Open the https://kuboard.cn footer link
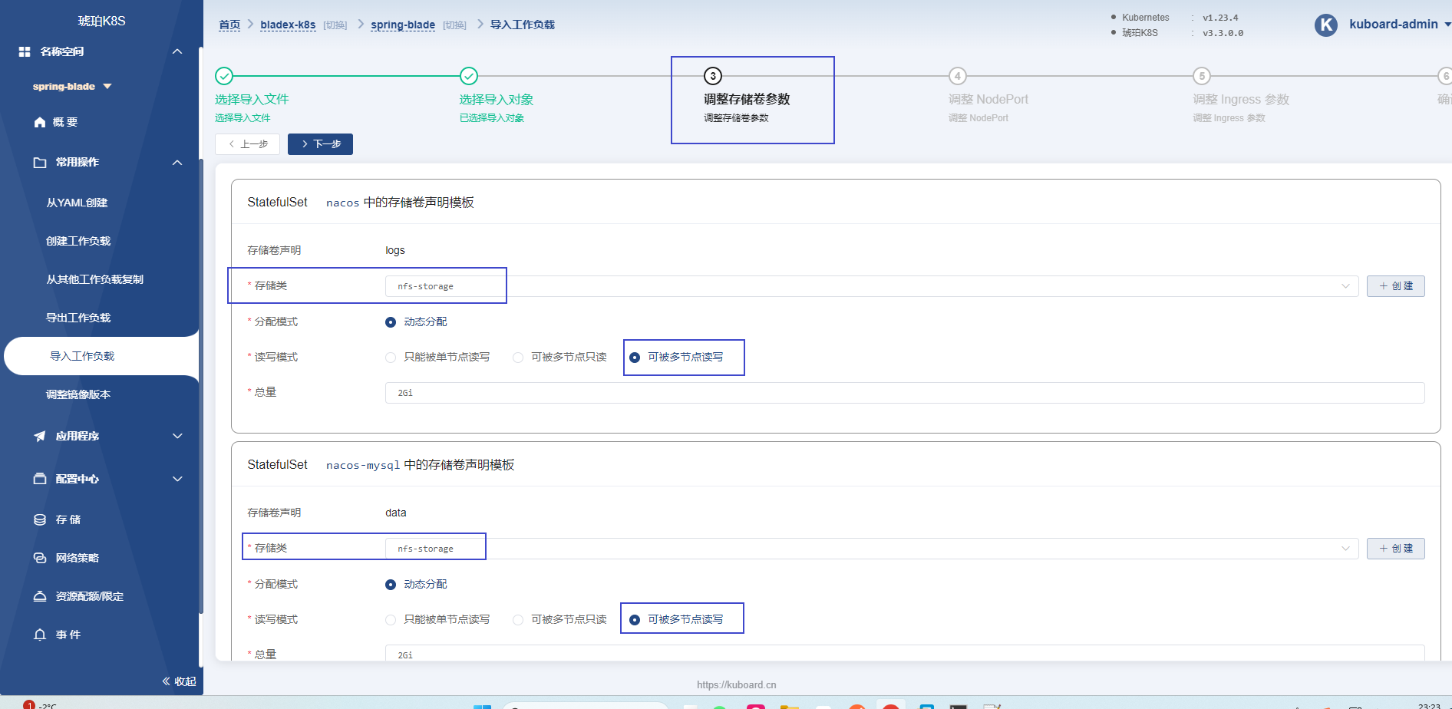 click(737, 684)
